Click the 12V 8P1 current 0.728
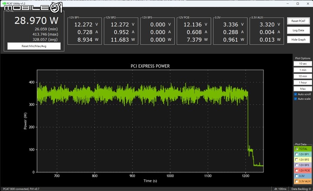Viewport: 313px width, 191px height. pos(85,32)
